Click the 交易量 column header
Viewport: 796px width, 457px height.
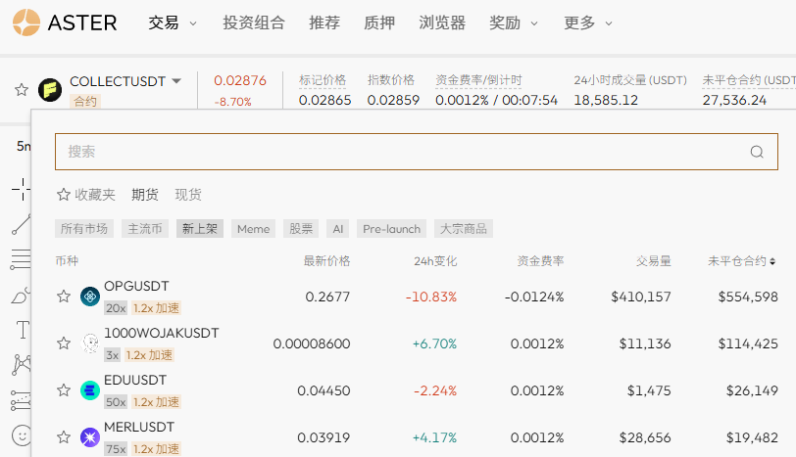(x=653, y=261)
